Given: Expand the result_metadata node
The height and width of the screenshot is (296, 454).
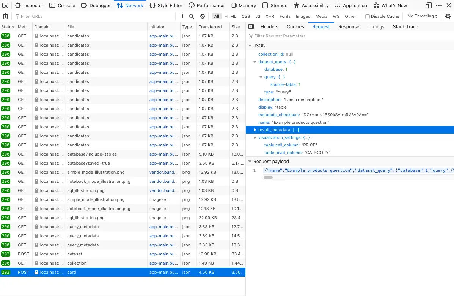Looking at the screenshot, I should 254,130.
